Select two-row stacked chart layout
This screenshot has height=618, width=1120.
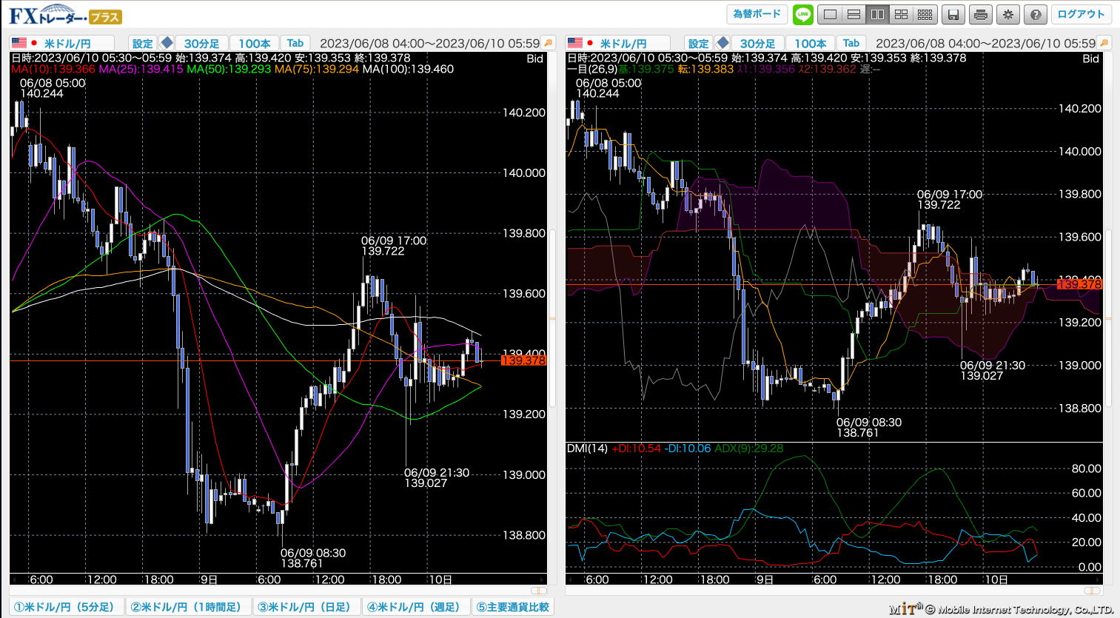pyautogui.click(x=854, y=15)
